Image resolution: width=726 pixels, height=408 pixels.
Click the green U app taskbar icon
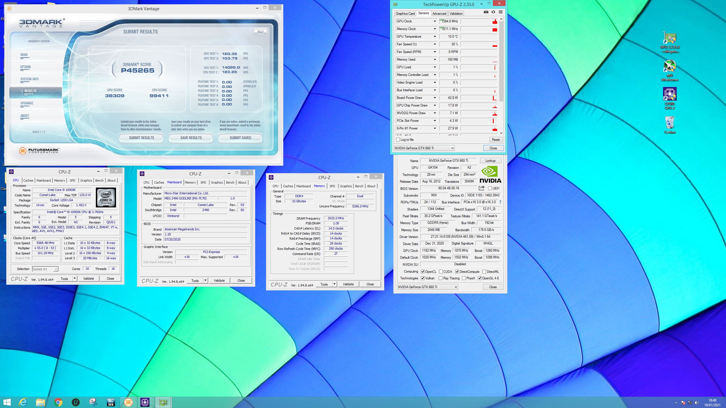pyautogui.click(x=76, y=402)
